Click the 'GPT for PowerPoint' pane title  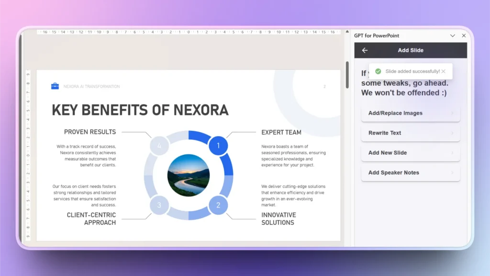click(377, 35)
